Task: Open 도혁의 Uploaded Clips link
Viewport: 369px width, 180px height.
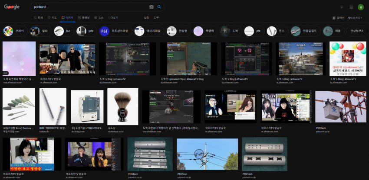Action: point(182,79)
